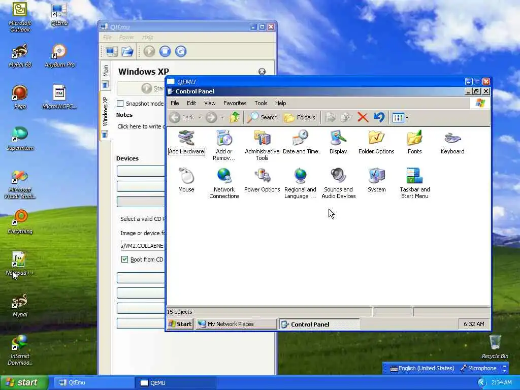The image size is (520, 390).
Task: Click the blue stop icon in QtEmu toolbar
Action: coord(165,51)
